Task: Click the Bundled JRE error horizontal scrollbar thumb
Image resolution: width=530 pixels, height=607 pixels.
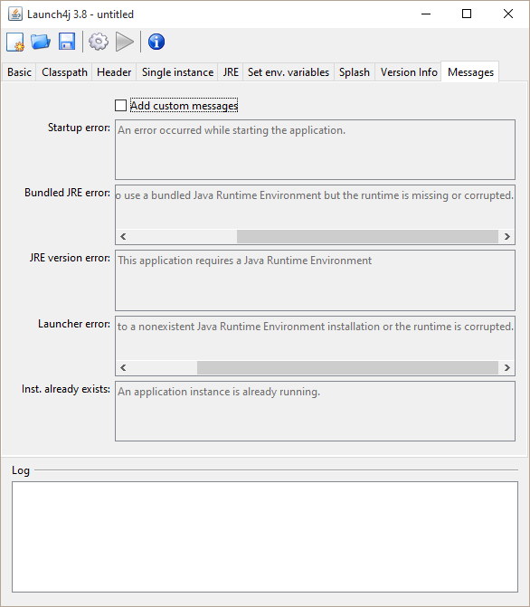Action: (x=367, y=236)
